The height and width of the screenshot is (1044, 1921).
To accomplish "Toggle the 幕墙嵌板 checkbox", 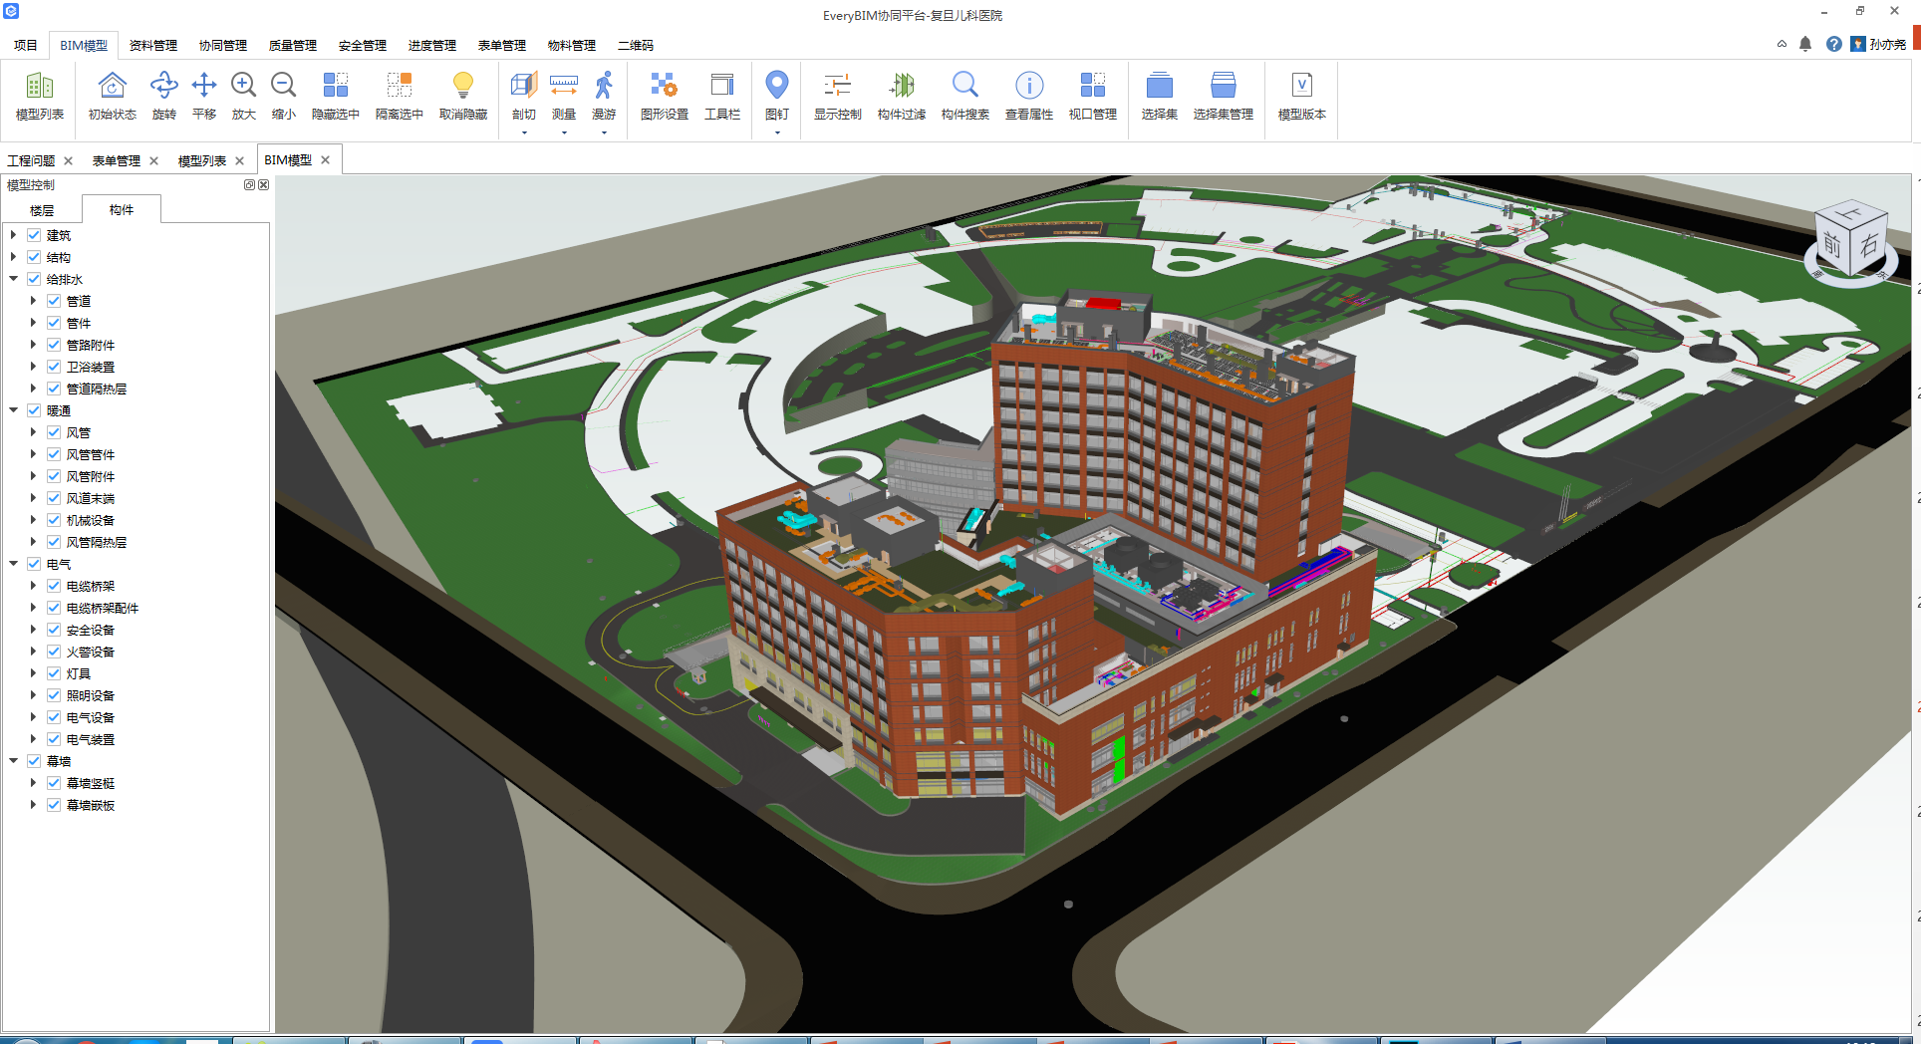I will click(54, 805).
